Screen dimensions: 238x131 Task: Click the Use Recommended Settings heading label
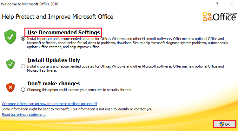coord(64,32)
